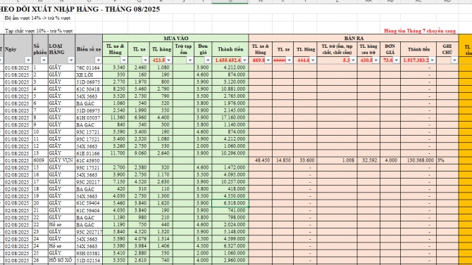Open BÁN RA TL xe & Hàng filter
472x265 pixels.
(x=268, y=60)
